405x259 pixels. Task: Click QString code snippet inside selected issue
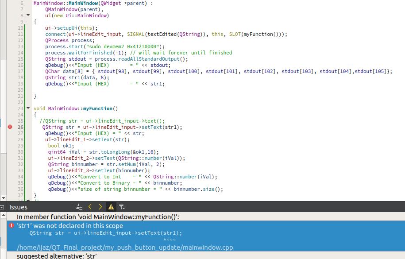(106, 233)
